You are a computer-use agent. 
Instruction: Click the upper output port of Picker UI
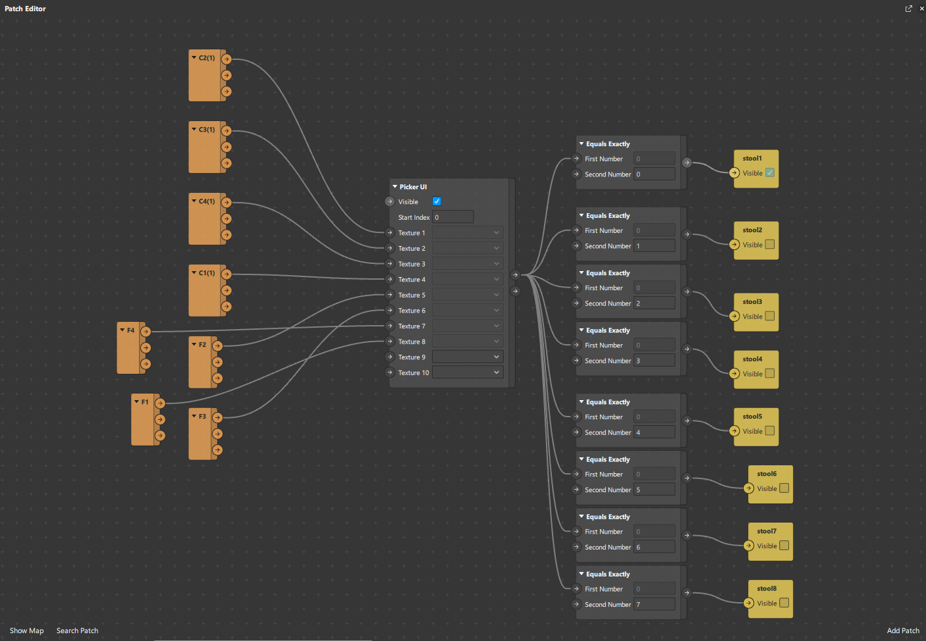[x=515, y=275]
